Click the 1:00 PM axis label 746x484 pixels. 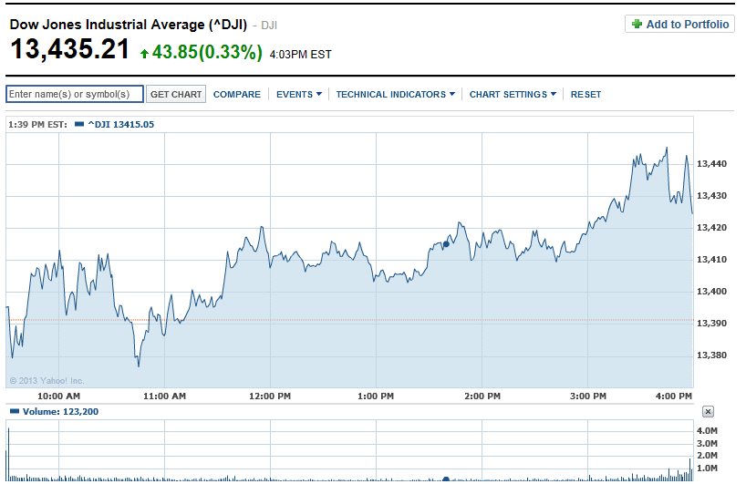(x=376, y=396)
